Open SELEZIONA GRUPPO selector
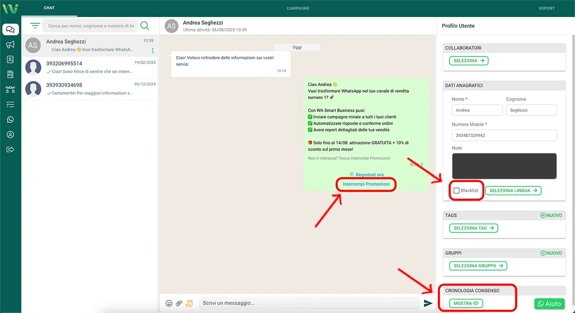The image size is (575, 313). tap(478, 266)
